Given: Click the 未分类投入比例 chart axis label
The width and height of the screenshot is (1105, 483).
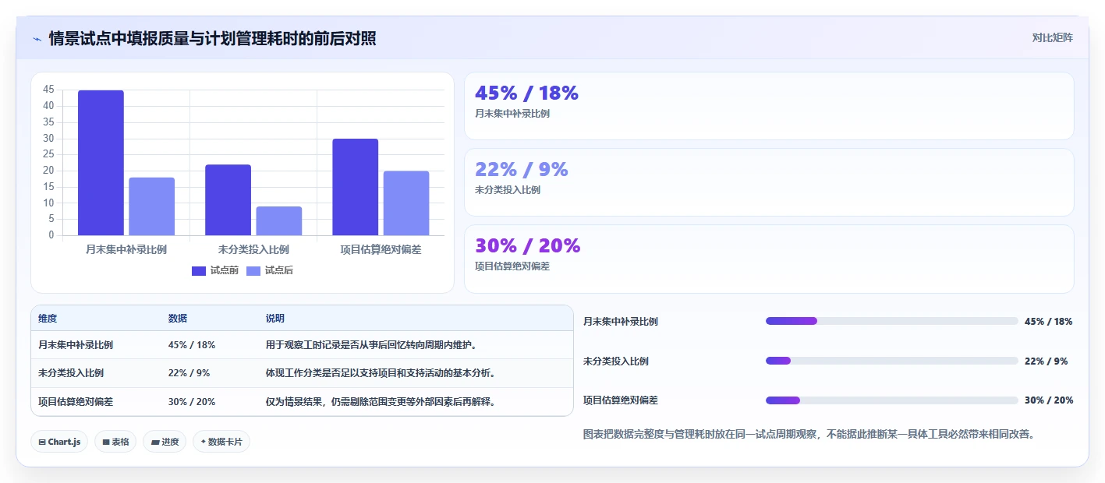Looking at the screenshot, I should point(253,250).
